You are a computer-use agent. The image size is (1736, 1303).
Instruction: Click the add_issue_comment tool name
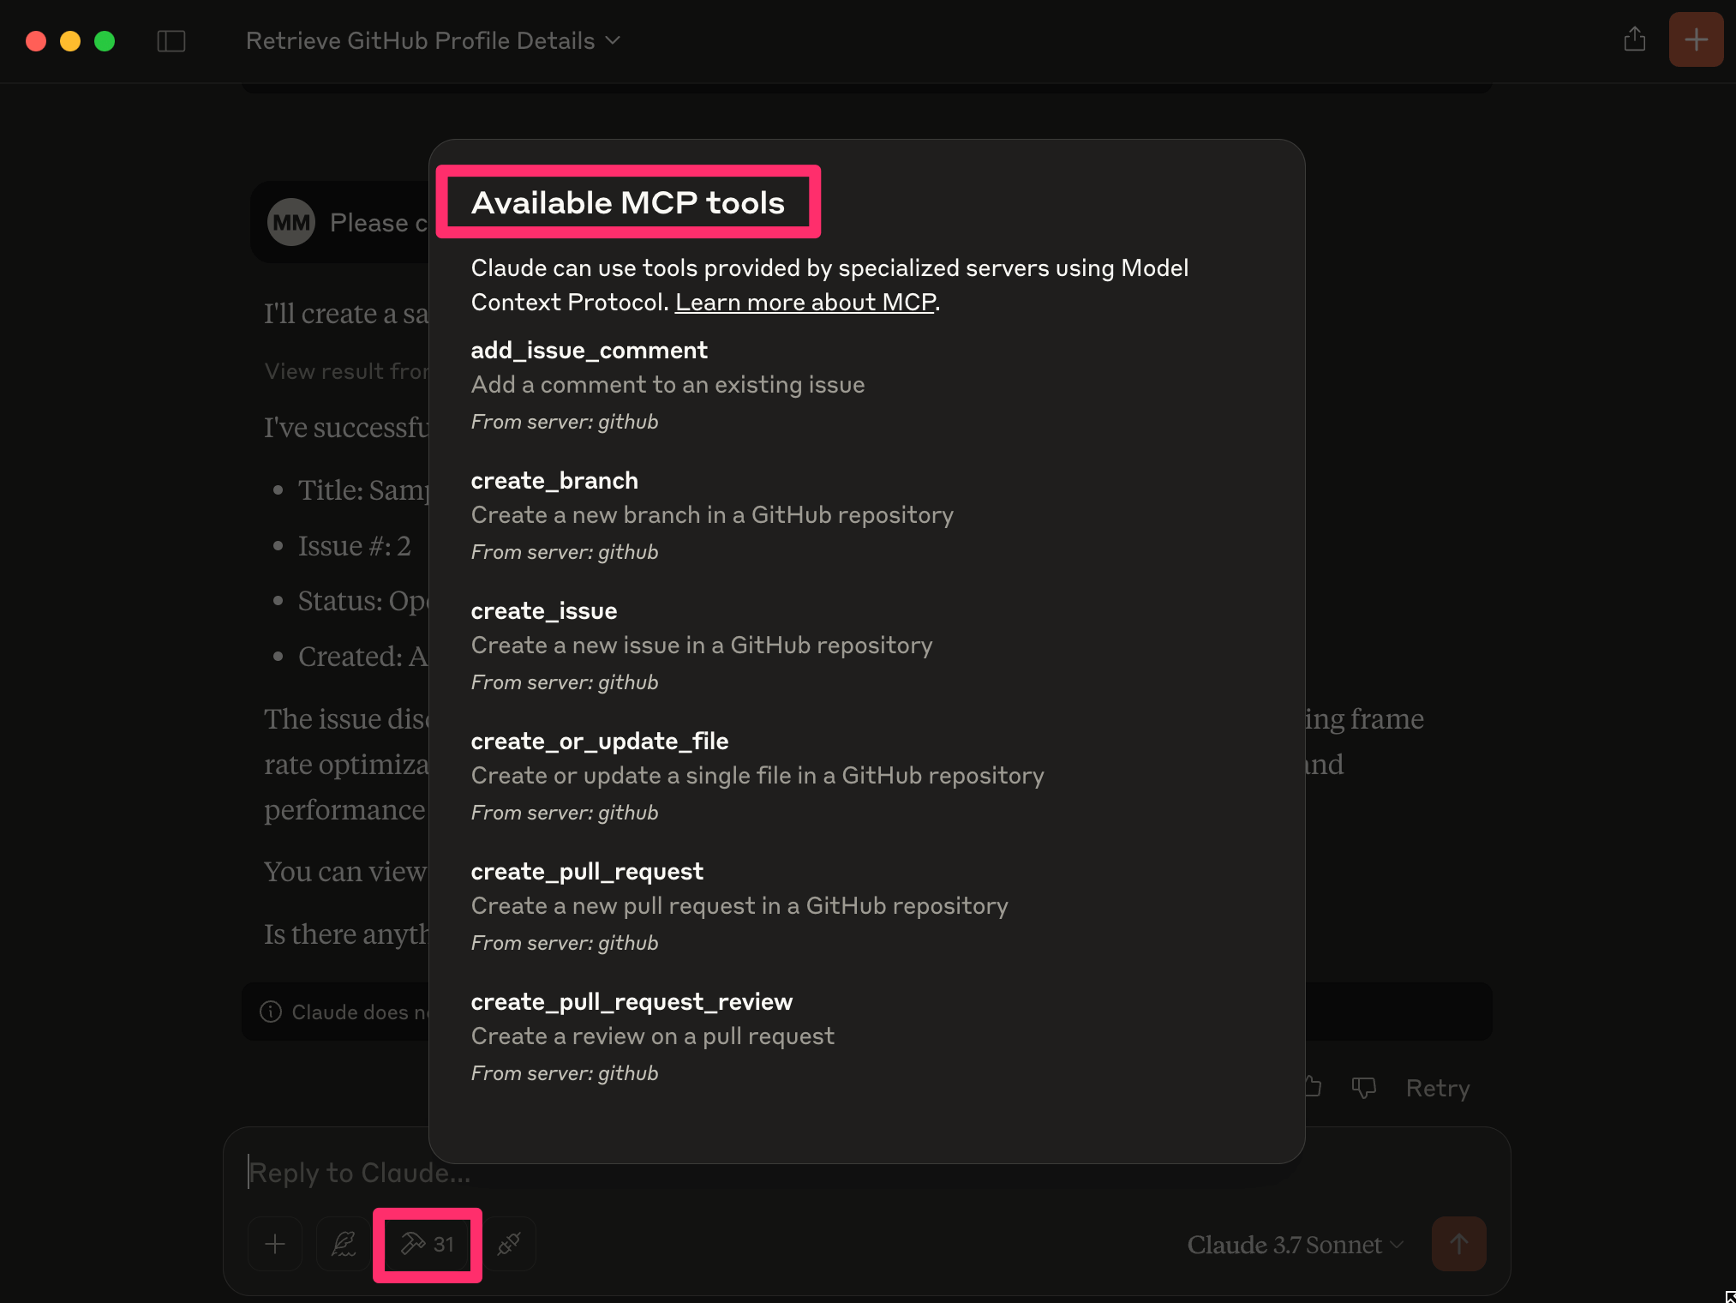[x=589, y=351]
